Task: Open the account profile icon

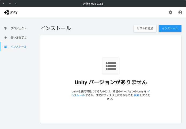Action: point(180,12)
